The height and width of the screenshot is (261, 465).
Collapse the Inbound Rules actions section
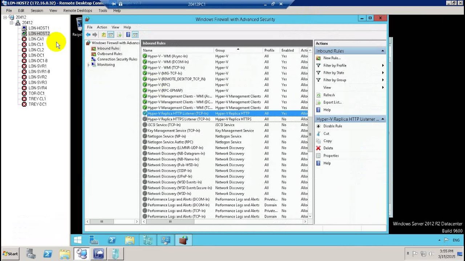383,51
